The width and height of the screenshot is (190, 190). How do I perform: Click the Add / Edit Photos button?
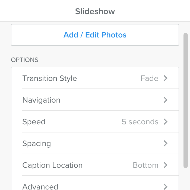click(x=95, y=35)
